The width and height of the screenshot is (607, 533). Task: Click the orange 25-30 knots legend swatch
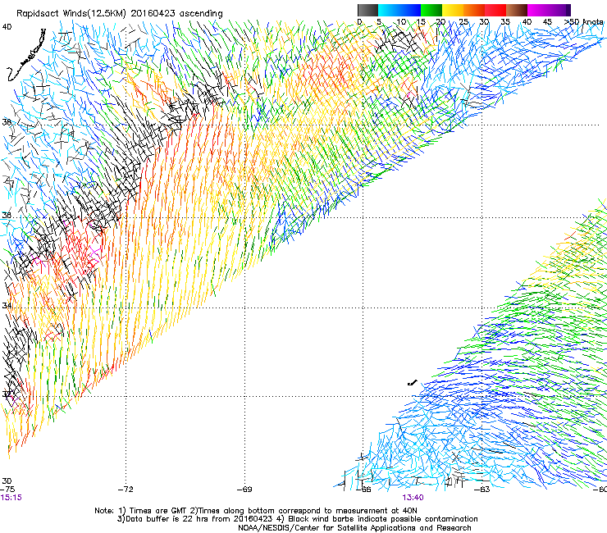[x=474, y=10]
